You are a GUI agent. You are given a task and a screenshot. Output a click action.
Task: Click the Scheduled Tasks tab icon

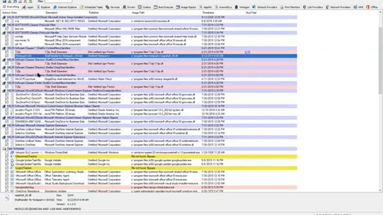tap(81, 7)
